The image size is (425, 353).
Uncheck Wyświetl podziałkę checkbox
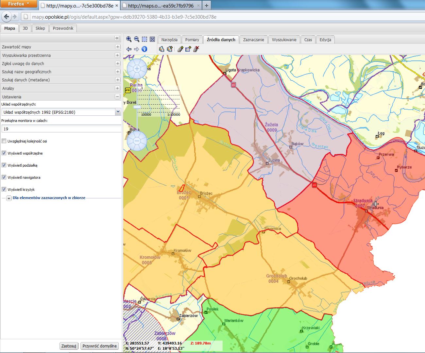tap(4, 165)
